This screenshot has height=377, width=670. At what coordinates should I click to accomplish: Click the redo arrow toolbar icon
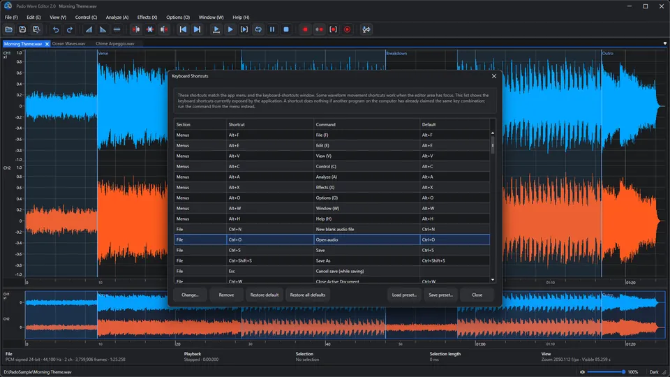click(69, 29)
